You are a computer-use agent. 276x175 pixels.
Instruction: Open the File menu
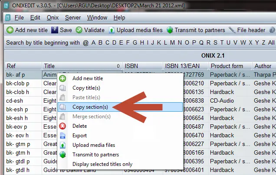(x=19, y=18)
